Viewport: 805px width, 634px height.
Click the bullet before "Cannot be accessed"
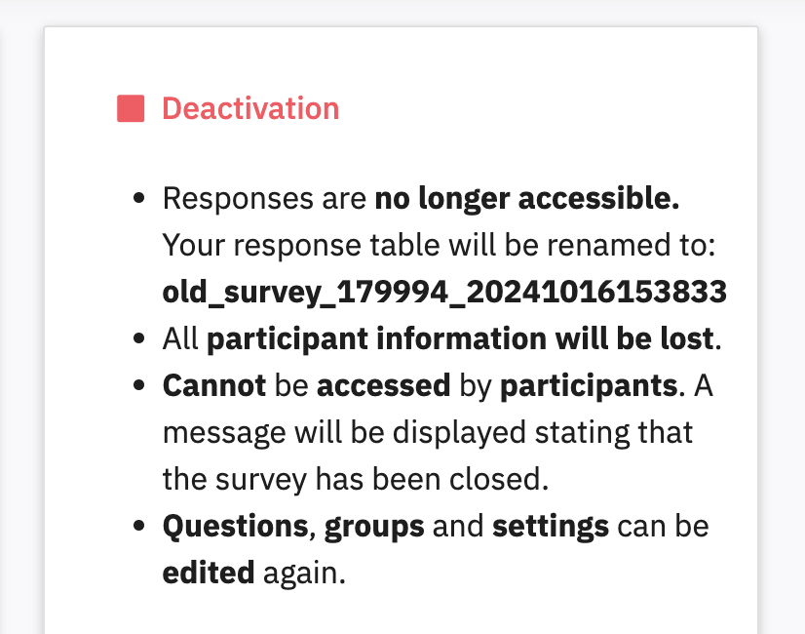pyautogui.click(x=139, y=385)
